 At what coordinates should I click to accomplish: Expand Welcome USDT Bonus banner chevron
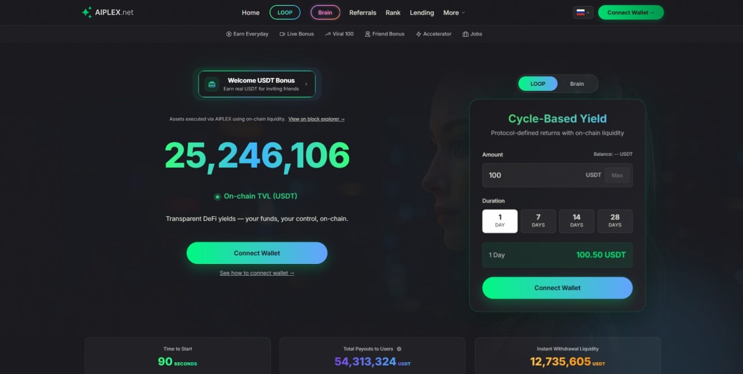[306, 84]
